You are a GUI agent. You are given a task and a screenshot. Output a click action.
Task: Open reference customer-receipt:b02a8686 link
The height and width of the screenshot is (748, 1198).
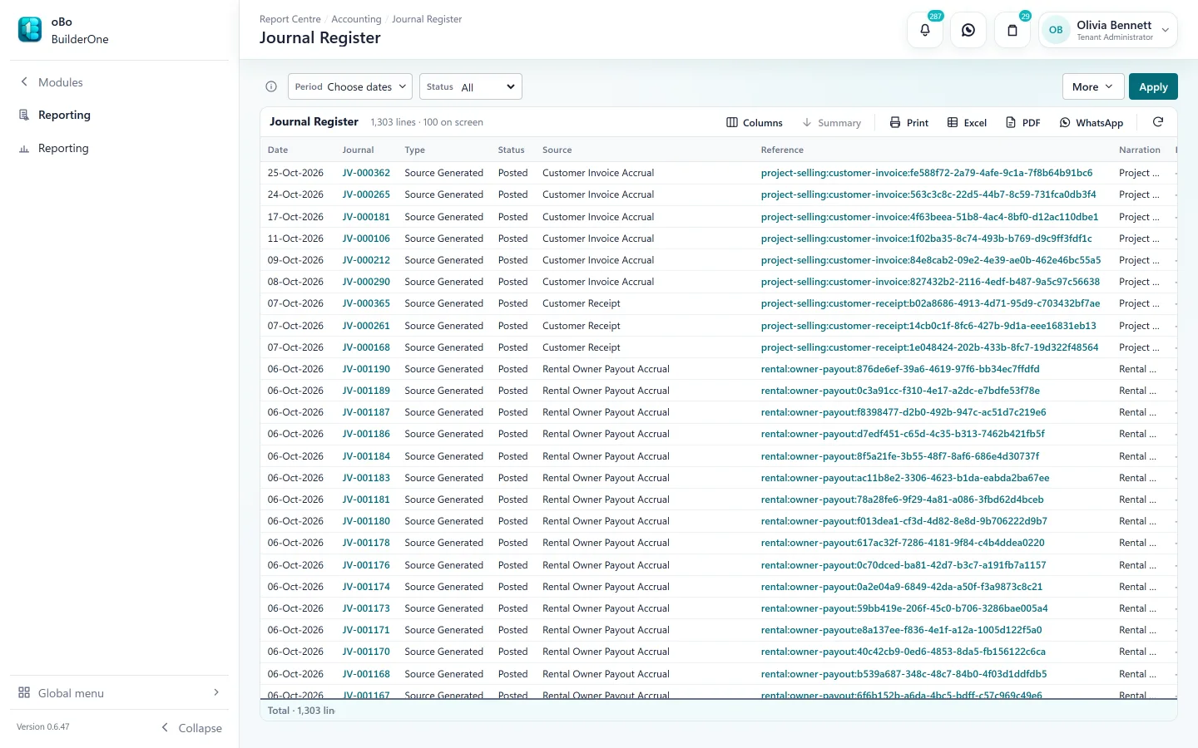coord(930,303)
